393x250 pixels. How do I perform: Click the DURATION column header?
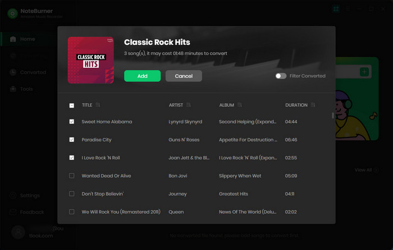[296, 105]
